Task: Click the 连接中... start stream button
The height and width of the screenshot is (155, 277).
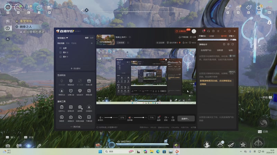Action: pyautogui.click(x=186, y=118)
